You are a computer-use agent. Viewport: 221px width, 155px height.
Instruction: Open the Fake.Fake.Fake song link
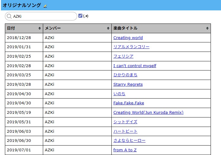click(129, 103)
